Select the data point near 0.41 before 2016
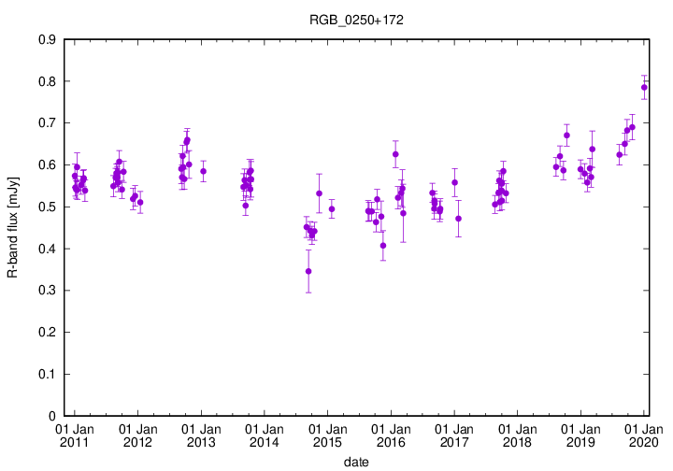Screen dimensions: 673x471 tap(383, 246)
